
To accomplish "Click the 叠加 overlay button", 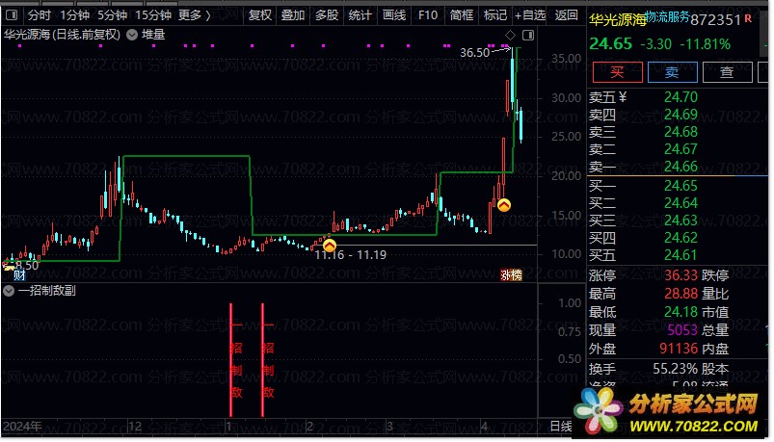I will pos(293,15).
